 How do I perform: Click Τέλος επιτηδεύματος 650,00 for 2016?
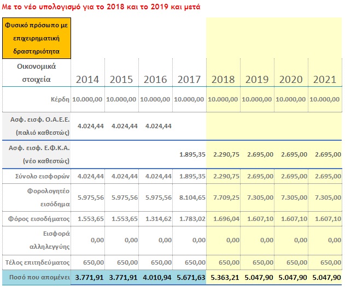161,262
